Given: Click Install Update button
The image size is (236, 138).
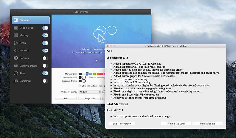Looking at the screenshot, I should point(207,124).
